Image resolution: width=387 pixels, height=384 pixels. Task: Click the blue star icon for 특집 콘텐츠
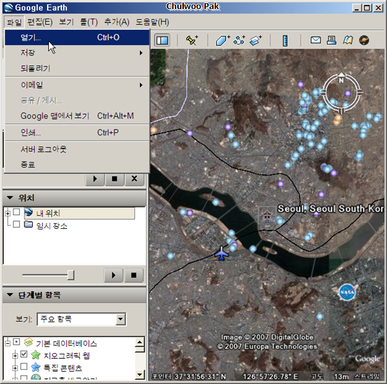point(35,367)
